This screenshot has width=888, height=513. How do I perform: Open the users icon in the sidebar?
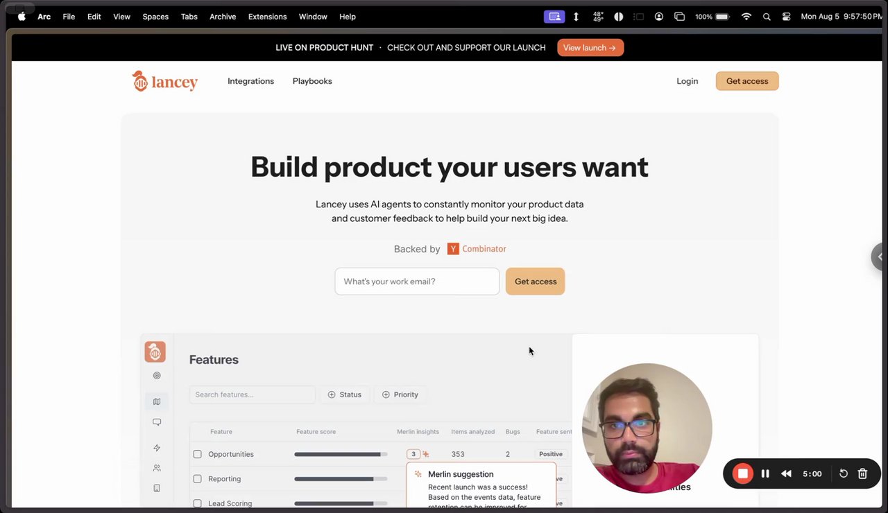[x=157, y=468]
